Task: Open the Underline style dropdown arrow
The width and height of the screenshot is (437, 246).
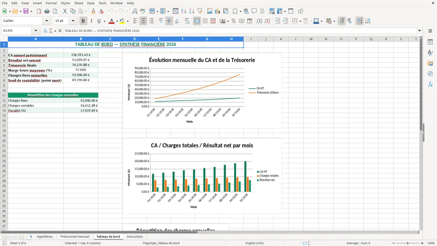Action: [104, 21]
